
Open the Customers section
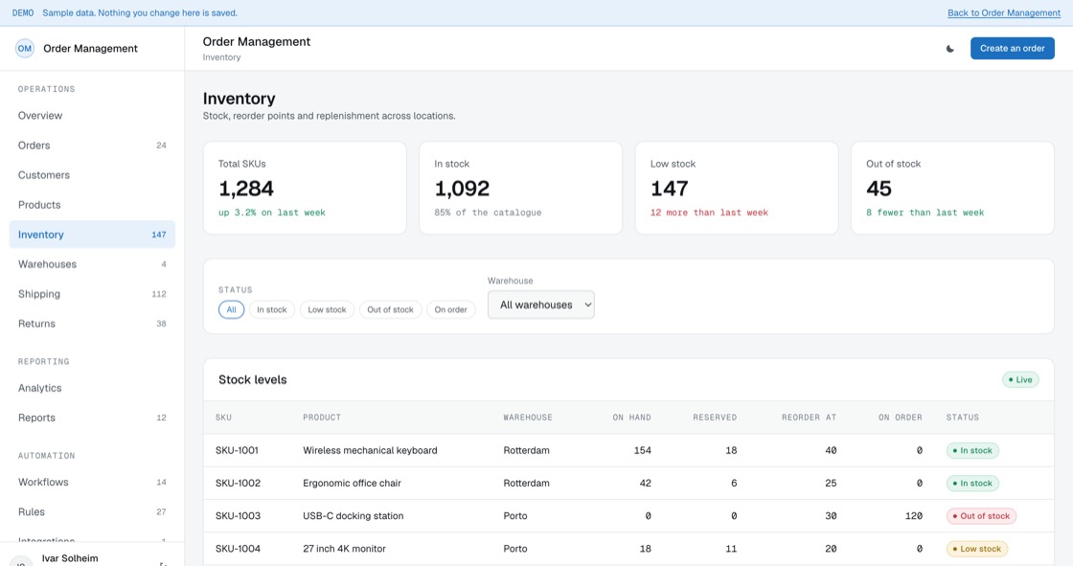pyautogui.click(x=92, y=175)
